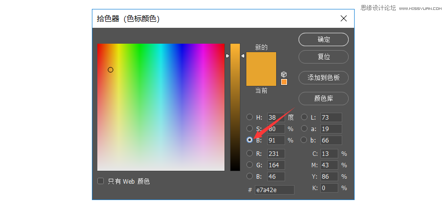Enable the 只有 Web 颜色 checkbox
Viewport: 447px width, 207px height.
101,181
